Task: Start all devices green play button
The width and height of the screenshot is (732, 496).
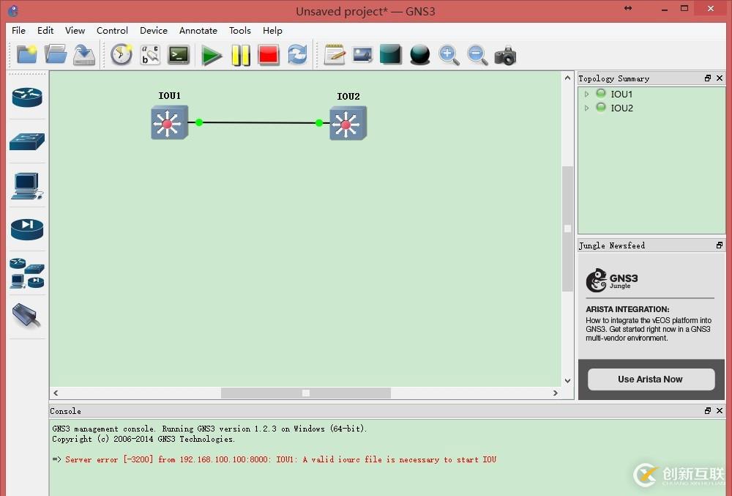Action: click(x=212, y=55)
